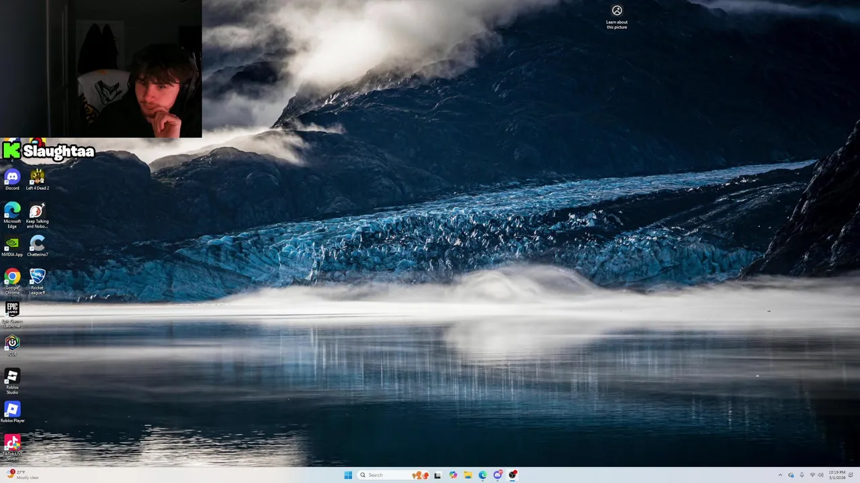
Task: Click the volume speaker tray icon
Action: [x=821, y=475]
